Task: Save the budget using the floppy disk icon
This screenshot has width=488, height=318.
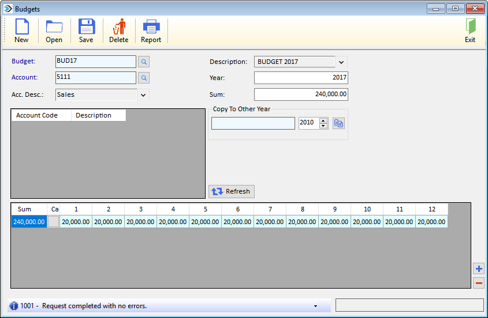Action: [86, 26]
